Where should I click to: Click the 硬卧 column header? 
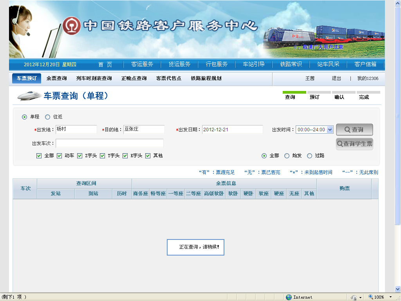point(248,194)
